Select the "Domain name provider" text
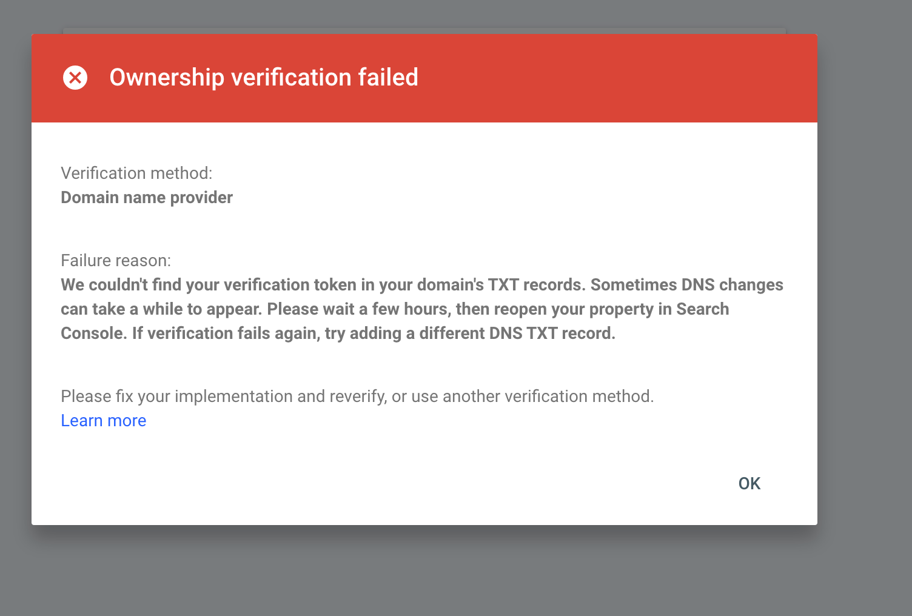Viewport: 912px width, 616px height. point(147,198)
